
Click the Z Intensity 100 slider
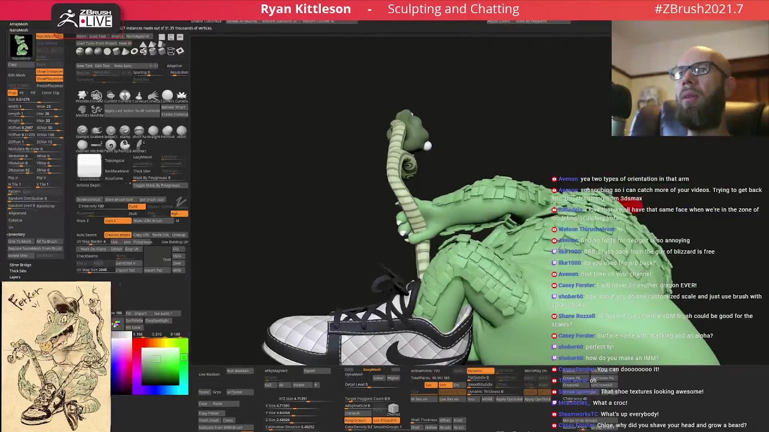click(x=101, y=206)
